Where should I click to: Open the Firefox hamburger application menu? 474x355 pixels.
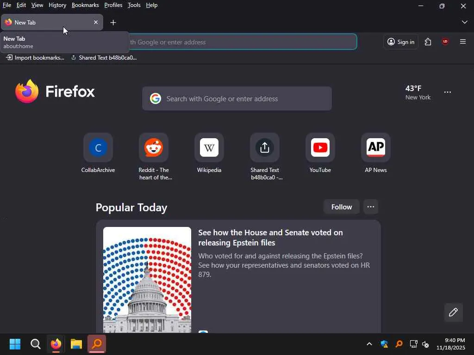(463, 42)
